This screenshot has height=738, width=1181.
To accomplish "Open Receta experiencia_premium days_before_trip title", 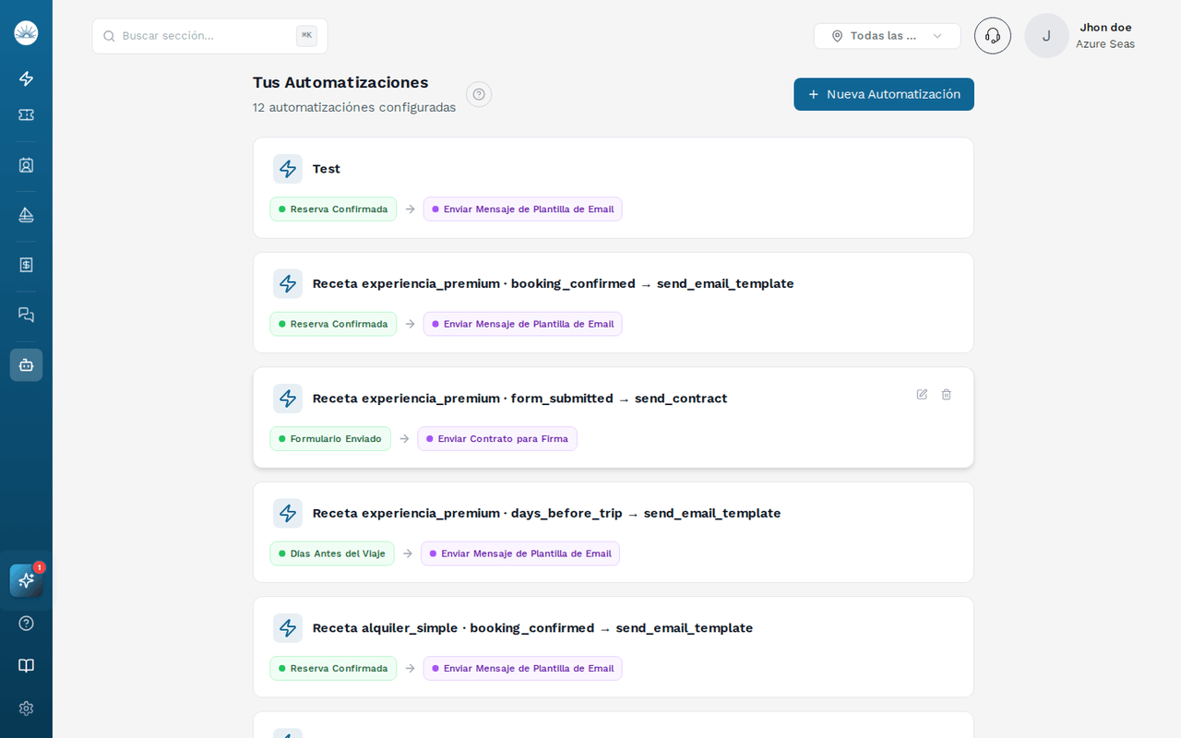I will (x=547, y=513).
